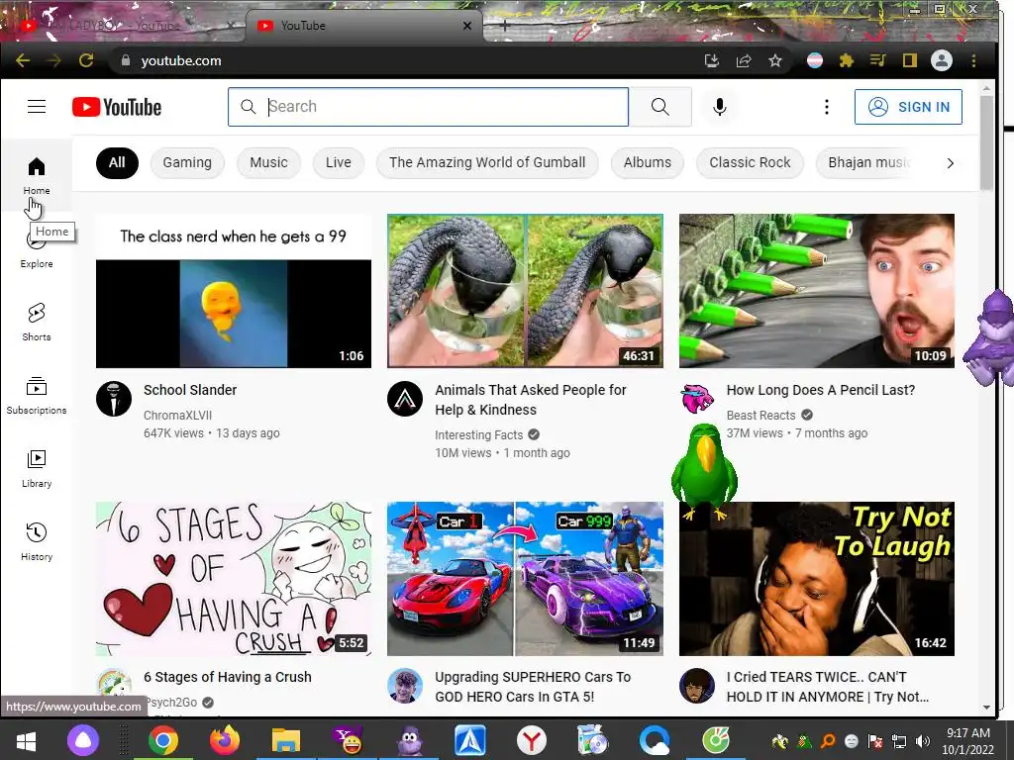Click the taskbar volume speaker icon

[922, 741]
